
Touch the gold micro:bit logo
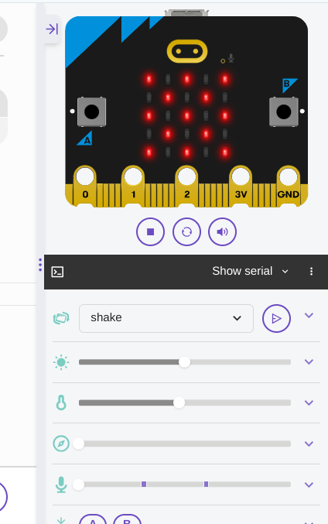pyautogui.click(x=187, y=51)
